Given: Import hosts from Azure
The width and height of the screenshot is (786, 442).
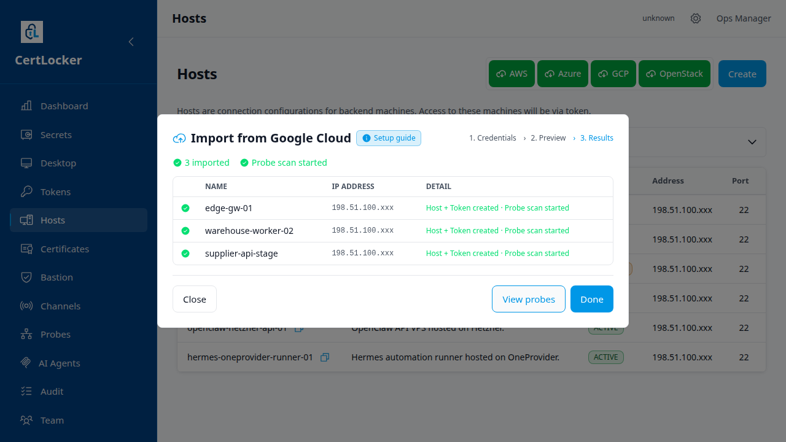Looking at the screenshot, I should point(563,74).
